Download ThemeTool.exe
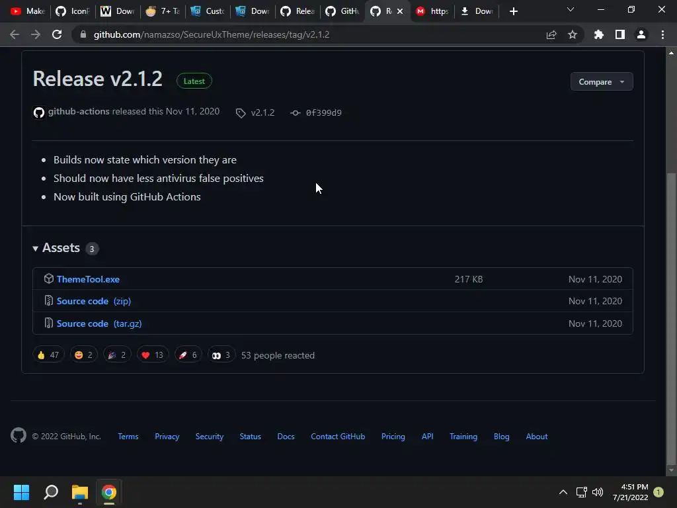 pos(88,280)
